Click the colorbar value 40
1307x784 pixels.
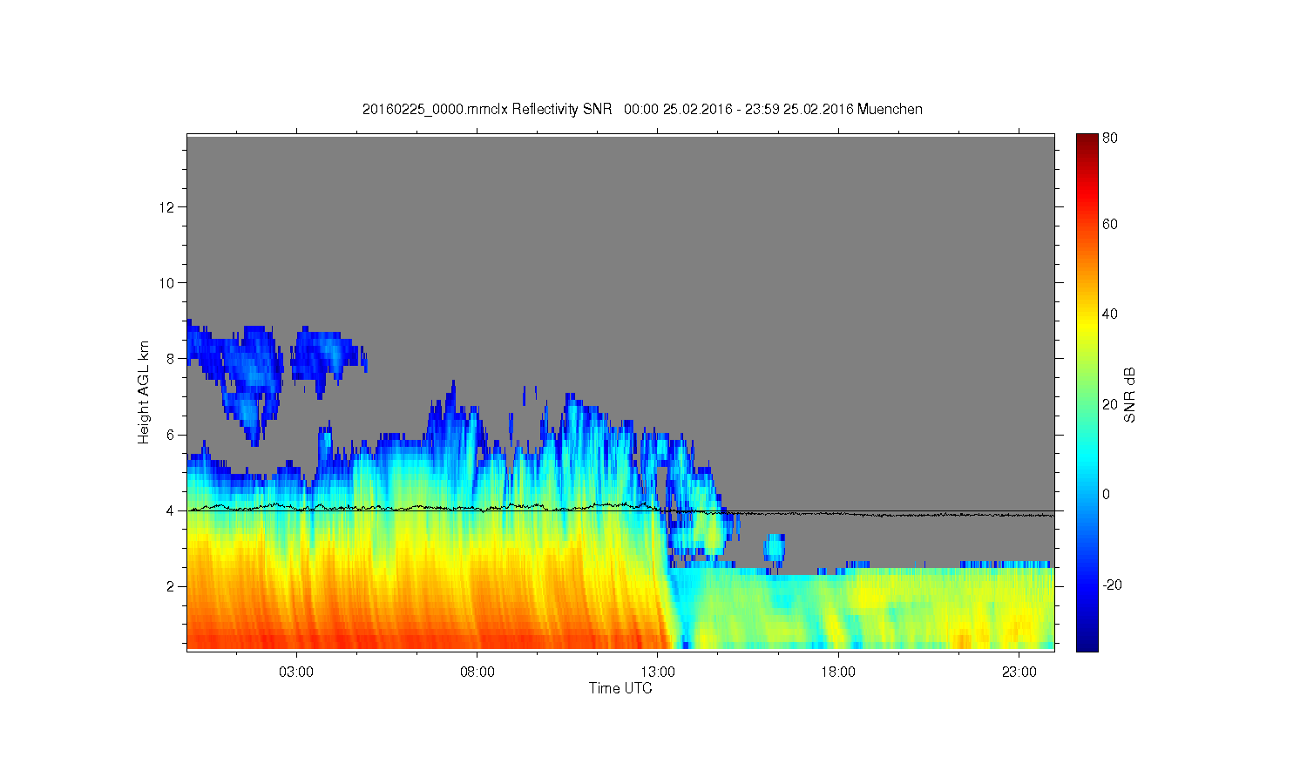[x=1110, y=314]
